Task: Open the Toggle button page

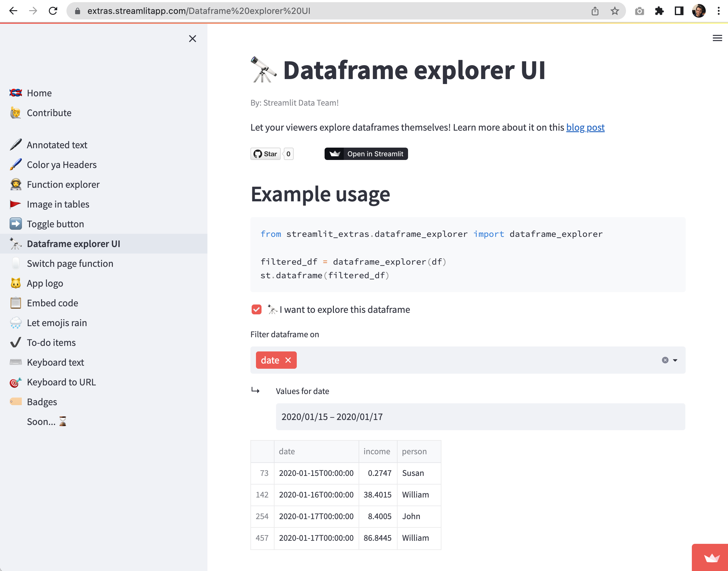Action: (x=55, y=224)
